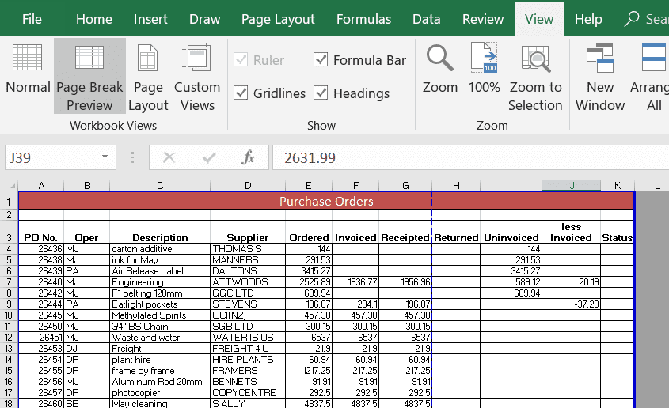This screenshot has height=408, width=669.
Task: Select the WATER IS US cell
Action: (248, 338)
